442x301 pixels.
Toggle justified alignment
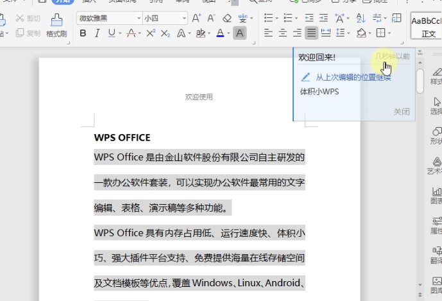tap(311, 33)
